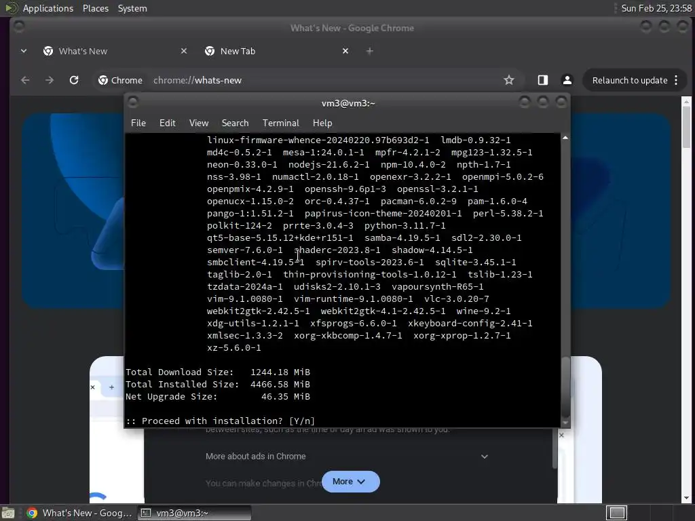Open the Chrome profile avatar icon
The height and width of the screenshot is (521, 695).
(x=567, y=80)
